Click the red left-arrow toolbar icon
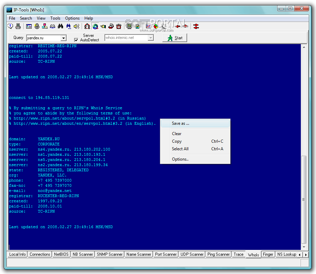This screenshot has width=316, height=274. (177, 26)
